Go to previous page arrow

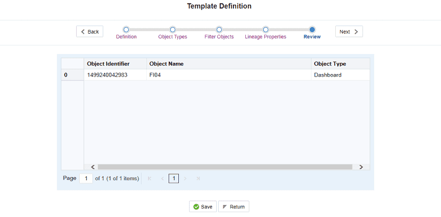point(163,179)
